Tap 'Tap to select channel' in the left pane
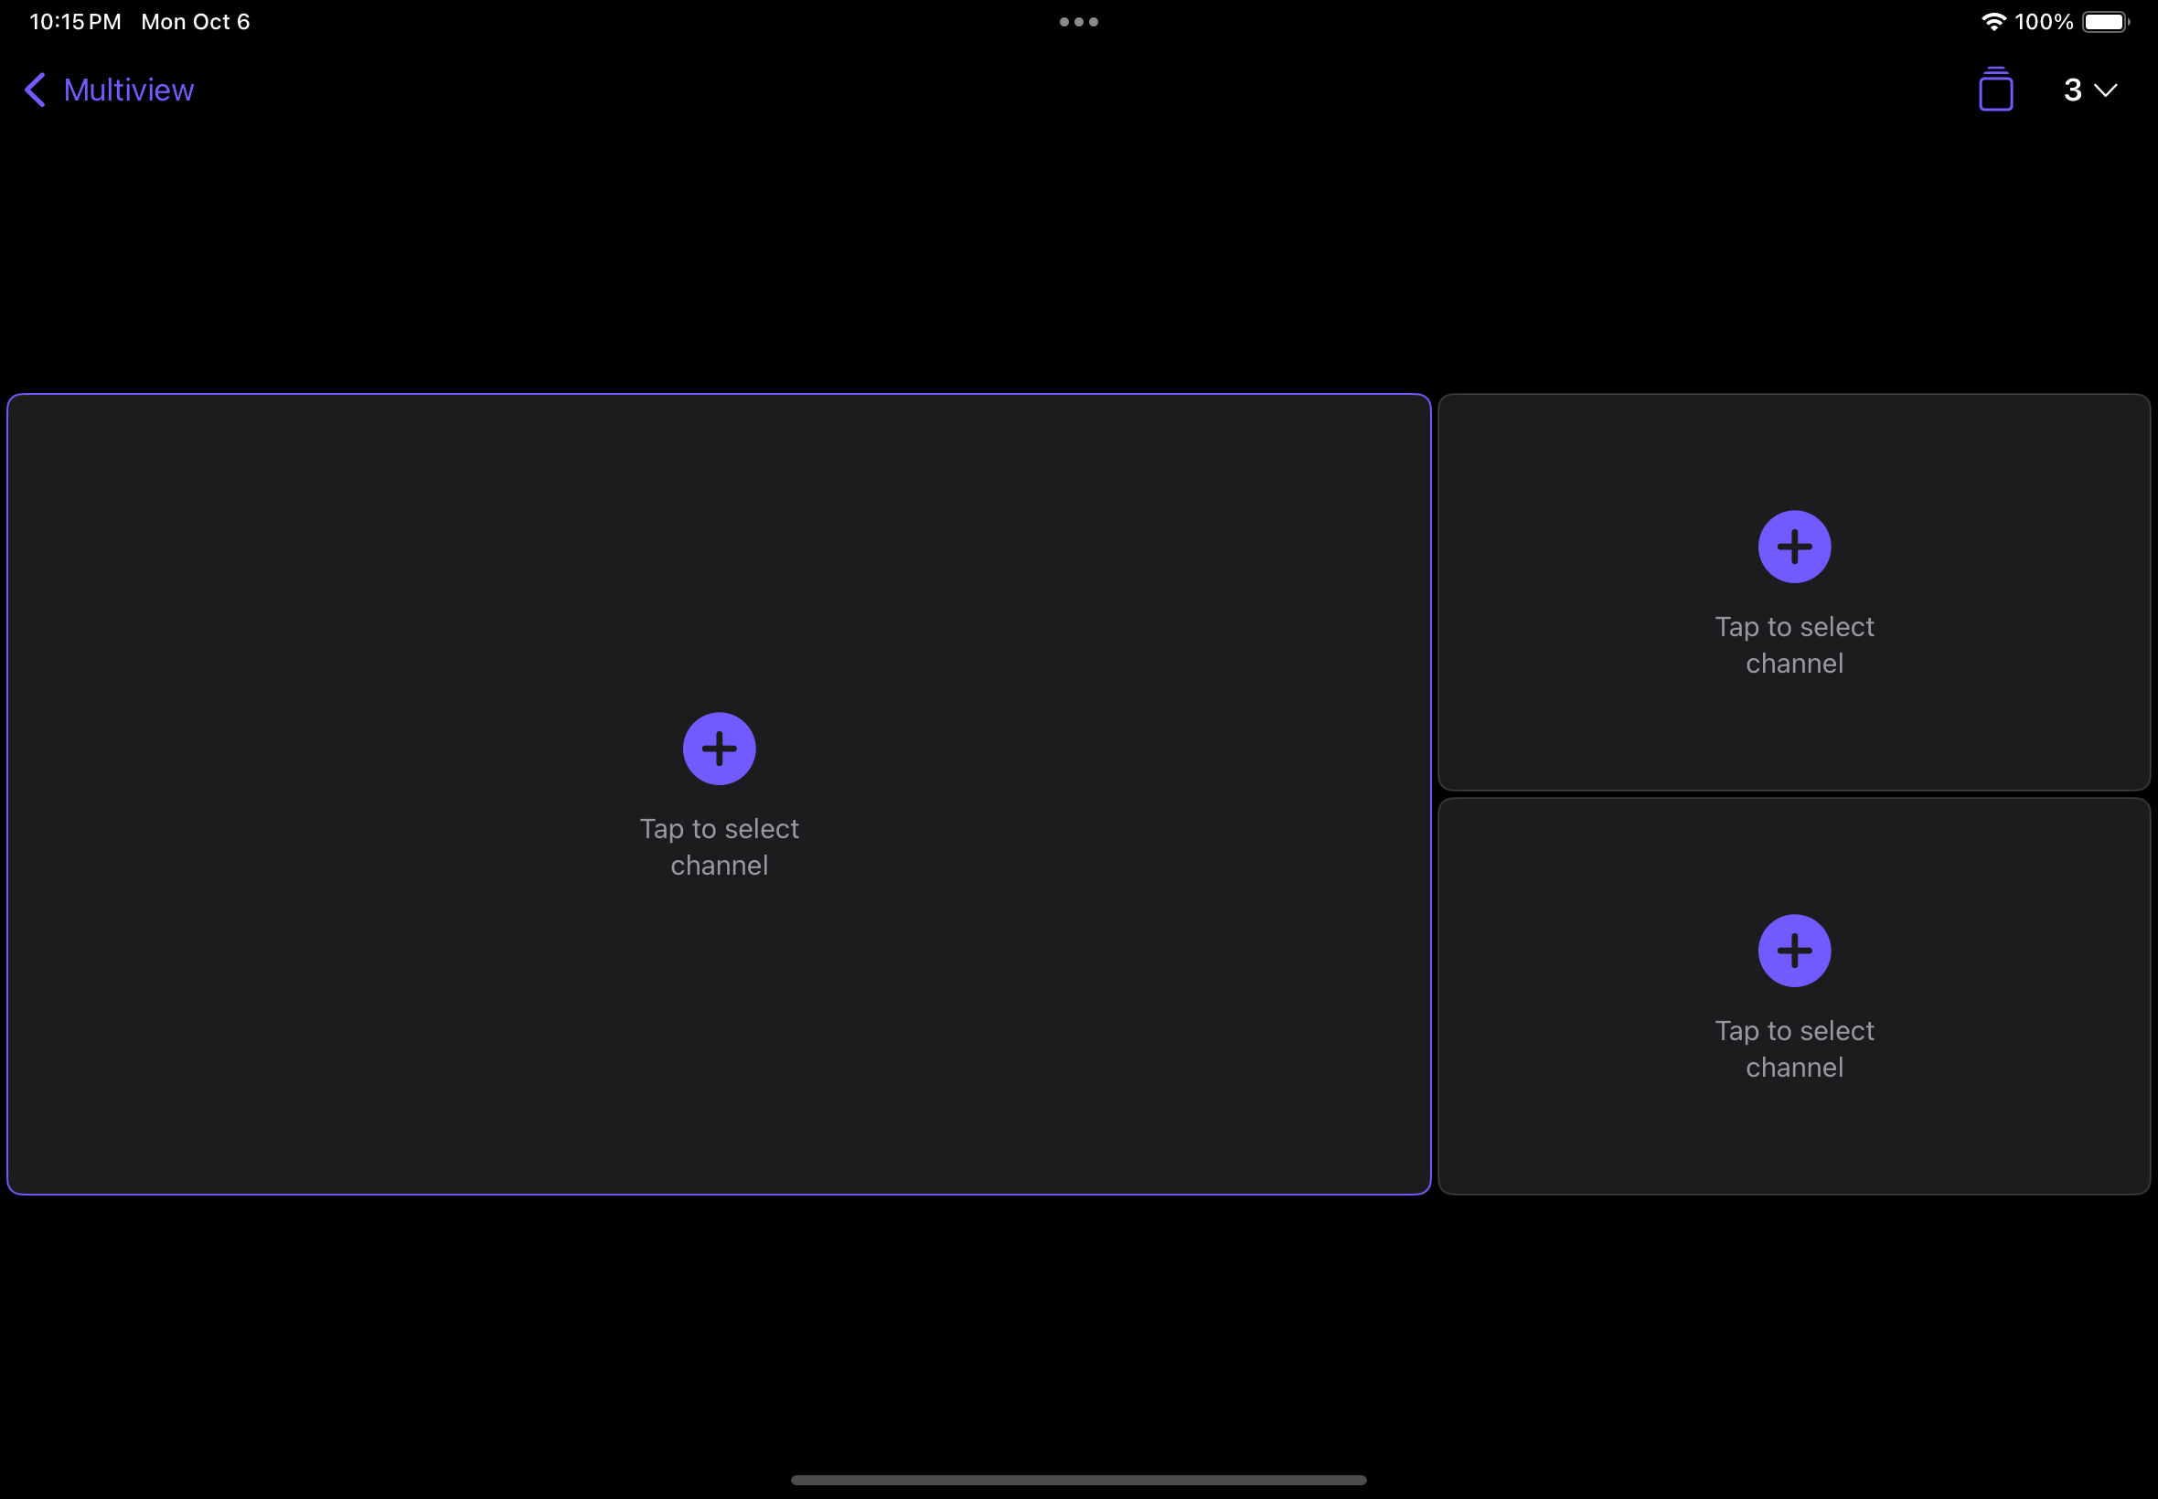The height and width of the screenshot is (1499, 2158). [718, 845]
